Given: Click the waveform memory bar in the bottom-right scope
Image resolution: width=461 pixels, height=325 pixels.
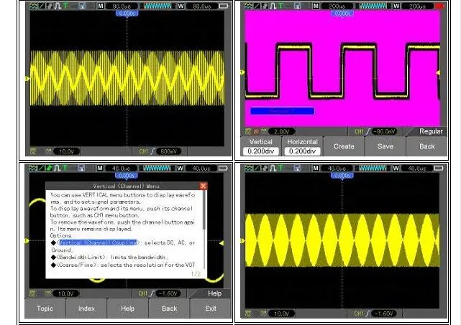Looking at the screenshot, I should 373,168.
